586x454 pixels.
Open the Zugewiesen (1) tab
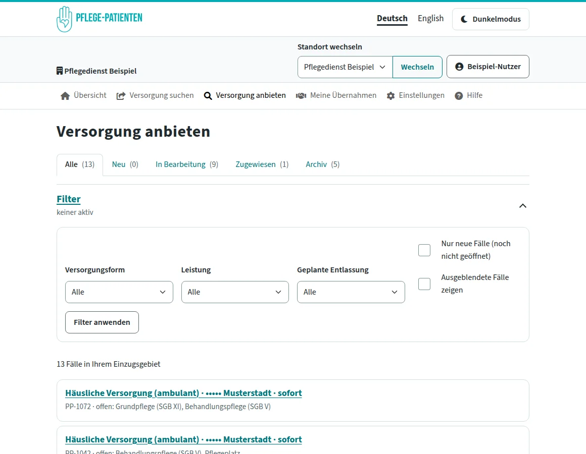tap(262, 164)
